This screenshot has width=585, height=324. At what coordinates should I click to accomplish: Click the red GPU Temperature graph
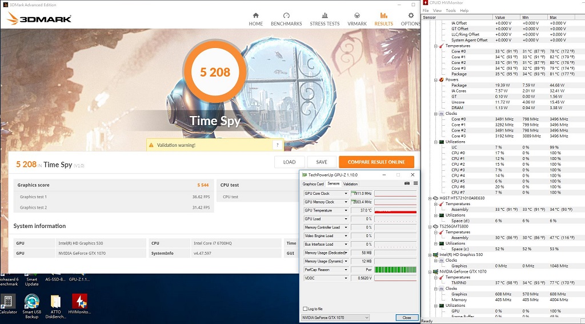point(395,210)
